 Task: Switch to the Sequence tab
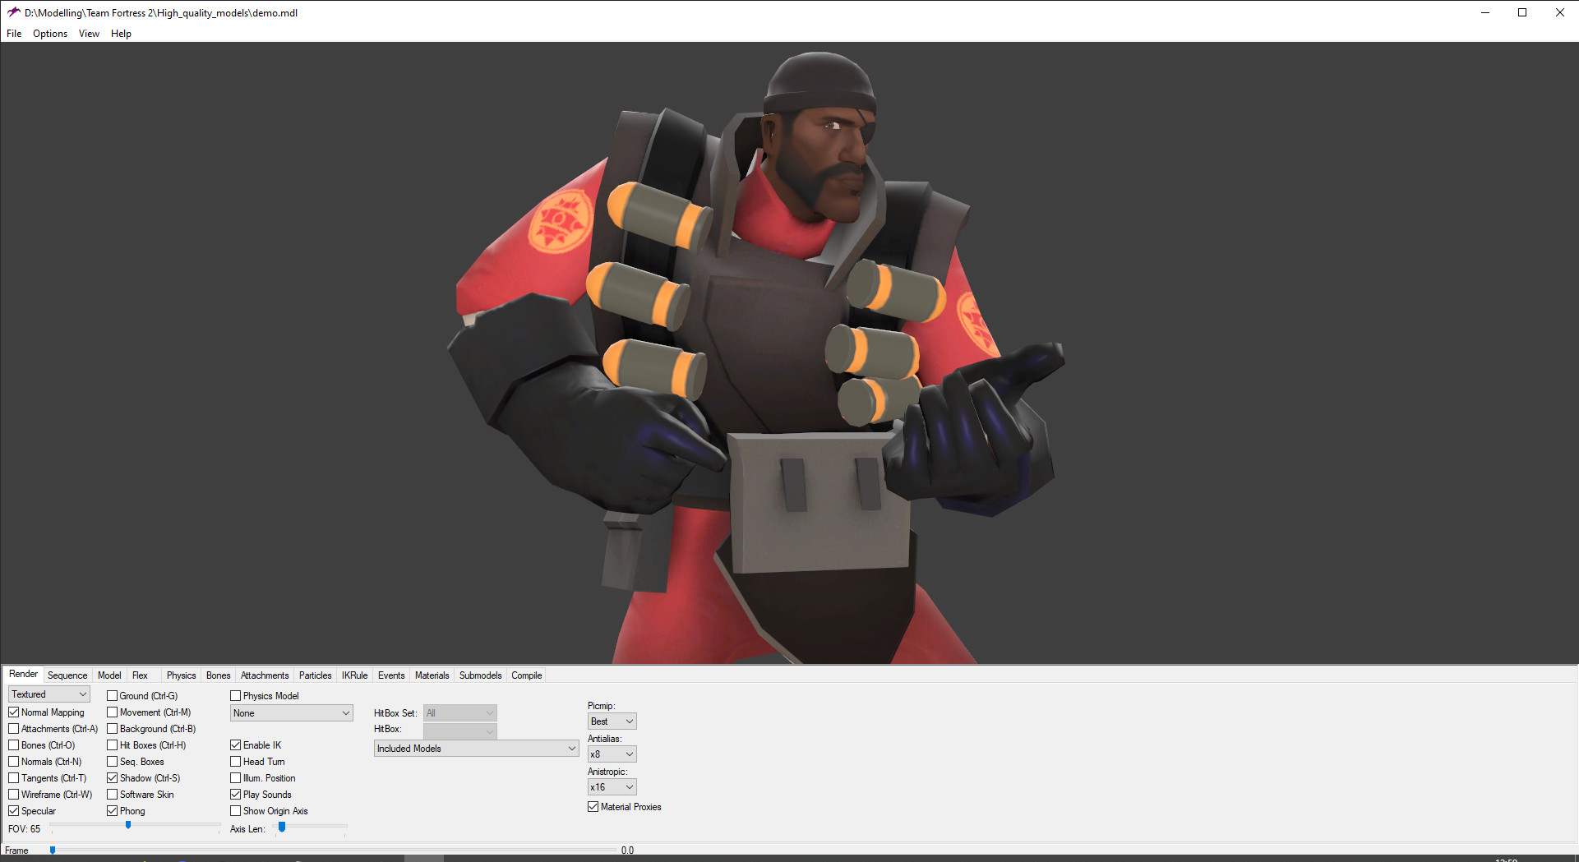(x=67, y=675)
